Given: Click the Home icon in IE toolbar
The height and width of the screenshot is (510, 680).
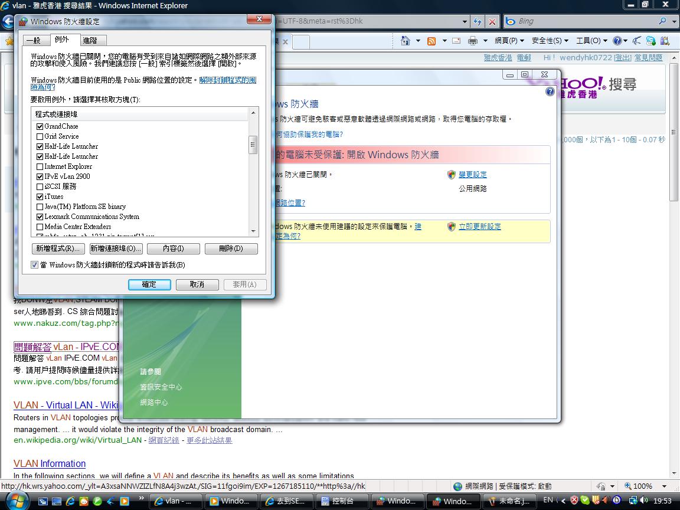Looking at the screenshot, I should point(406,41).
